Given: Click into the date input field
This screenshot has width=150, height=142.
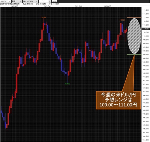Looking at the screenshot, I should [44, 1].
